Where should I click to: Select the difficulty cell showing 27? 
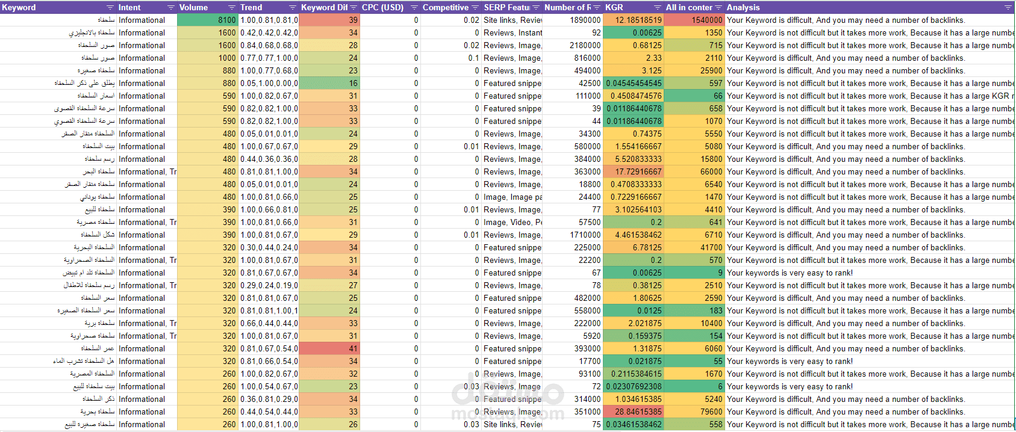(x=329, y=285)
